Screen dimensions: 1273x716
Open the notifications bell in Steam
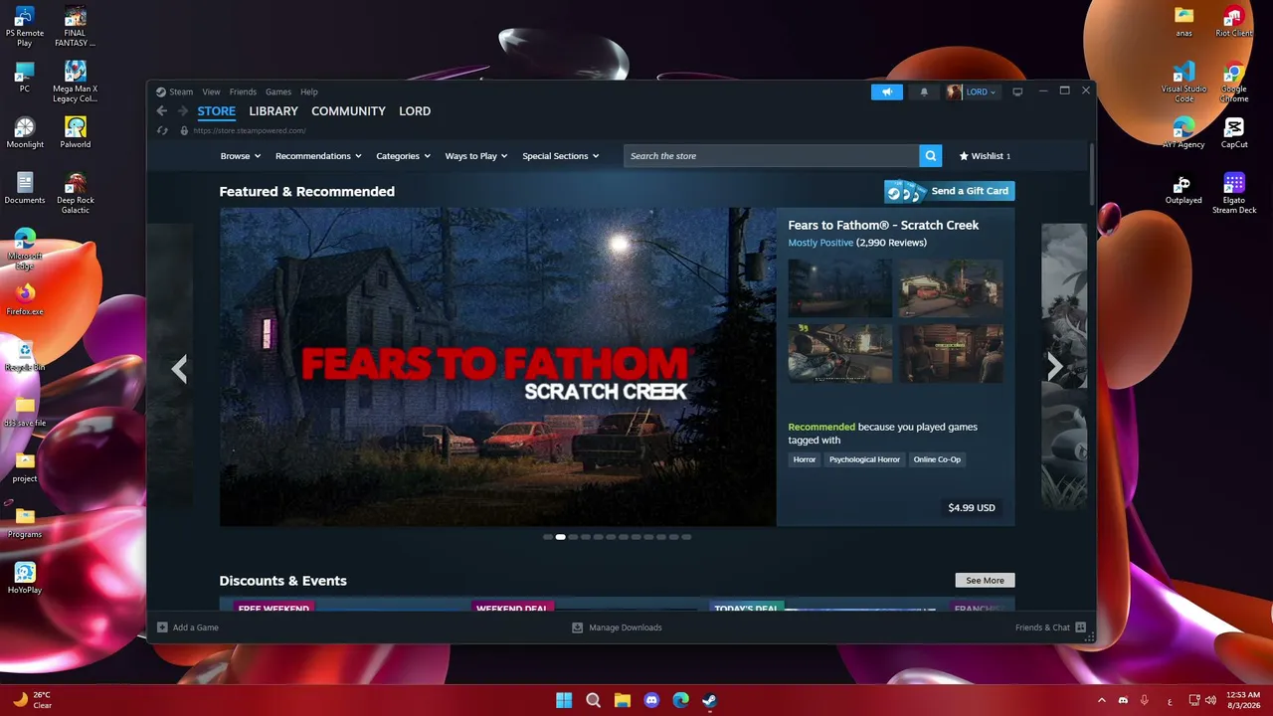coord(924,91)
